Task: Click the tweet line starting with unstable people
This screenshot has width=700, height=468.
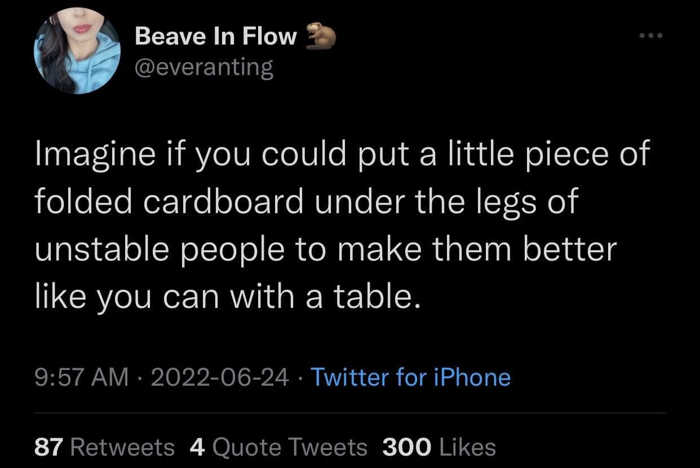Action: point(326,249)
